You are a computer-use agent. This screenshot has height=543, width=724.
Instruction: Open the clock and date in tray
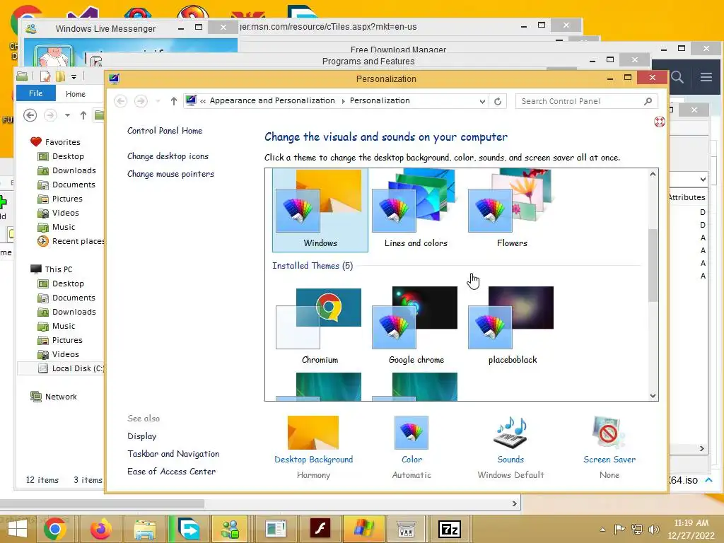coord(691,529)
